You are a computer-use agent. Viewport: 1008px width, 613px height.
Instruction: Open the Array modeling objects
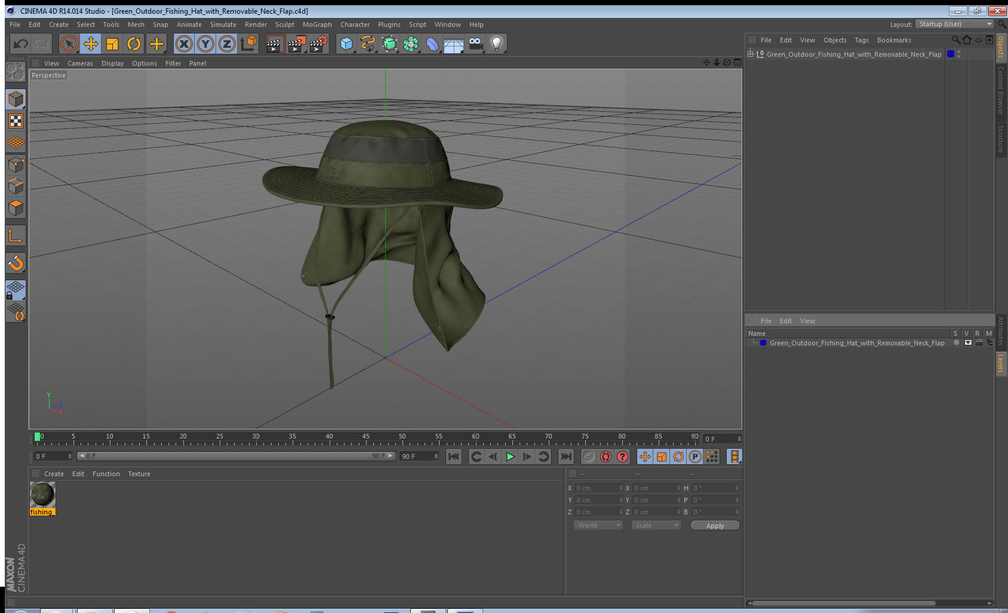pos(411,44)
